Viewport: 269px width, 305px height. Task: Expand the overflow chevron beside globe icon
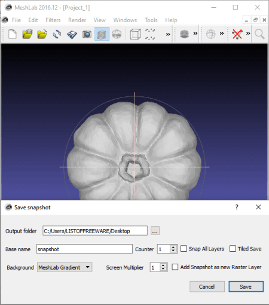point(222,33)
